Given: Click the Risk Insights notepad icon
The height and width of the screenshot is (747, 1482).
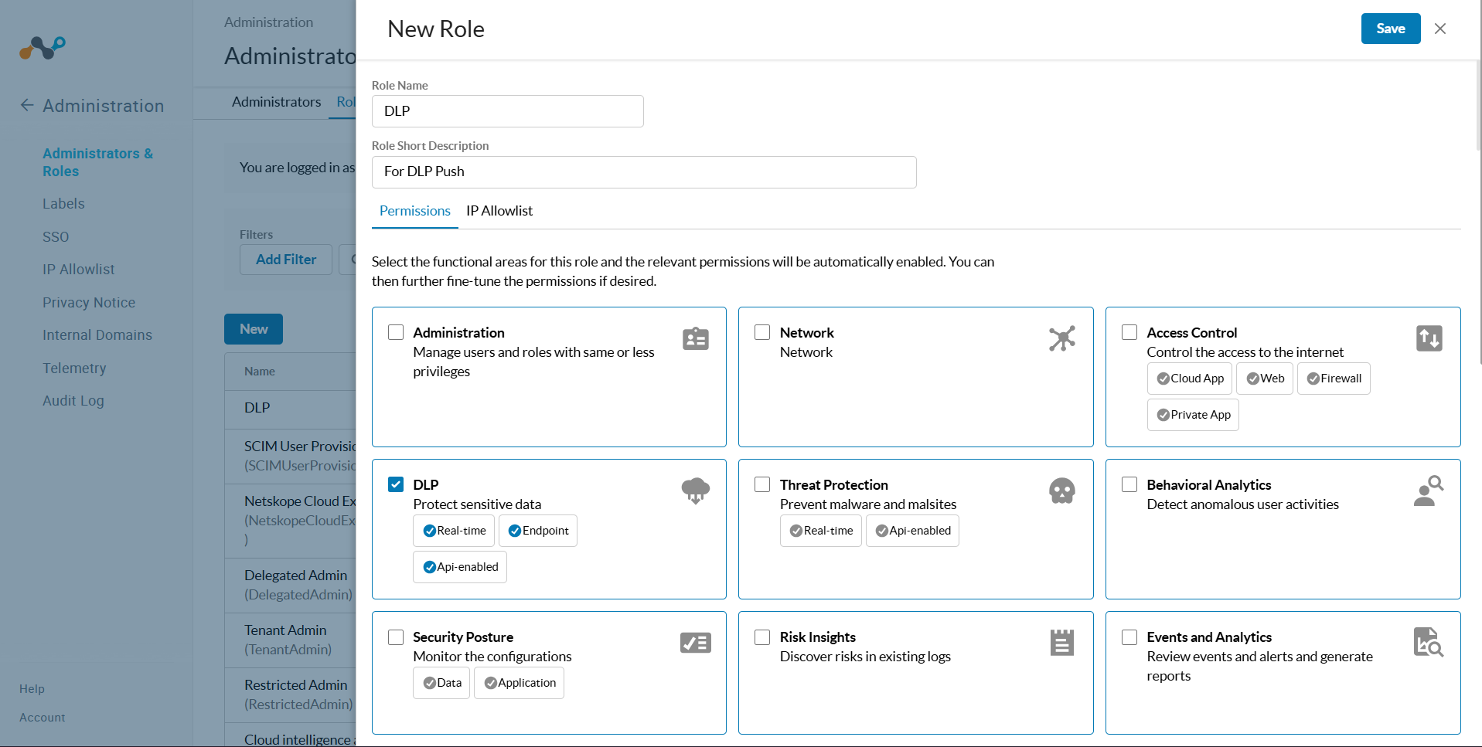Looking at the screenshot, I should click(1062, 642).
